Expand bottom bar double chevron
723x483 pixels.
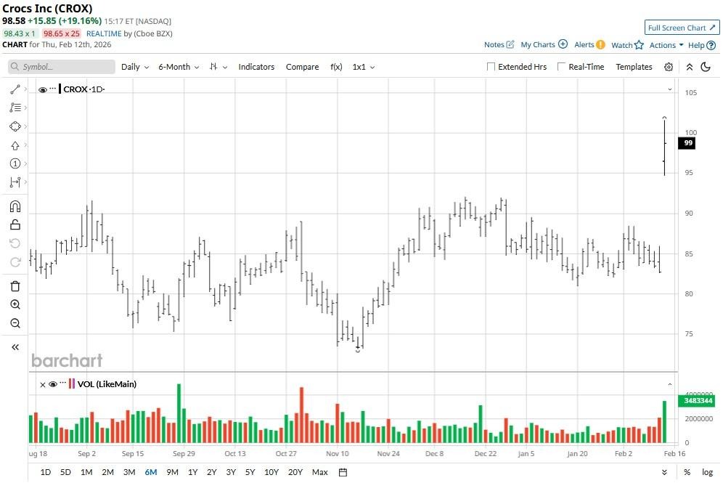(664, 472)
